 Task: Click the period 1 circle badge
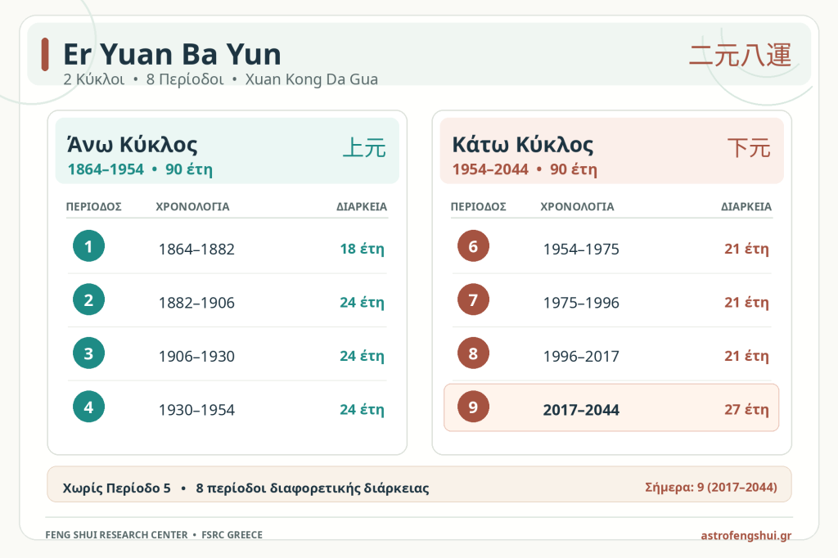coord(88,245)
